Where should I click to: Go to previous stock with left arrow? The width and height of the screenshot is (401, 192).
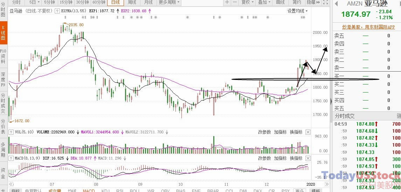pos(336,3)
